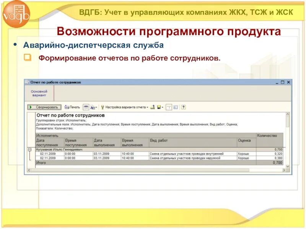This screenshot has width=306, height=229.
Task: Click the horizontal scrollbar left arrow
Action: [x=29, y=170]
